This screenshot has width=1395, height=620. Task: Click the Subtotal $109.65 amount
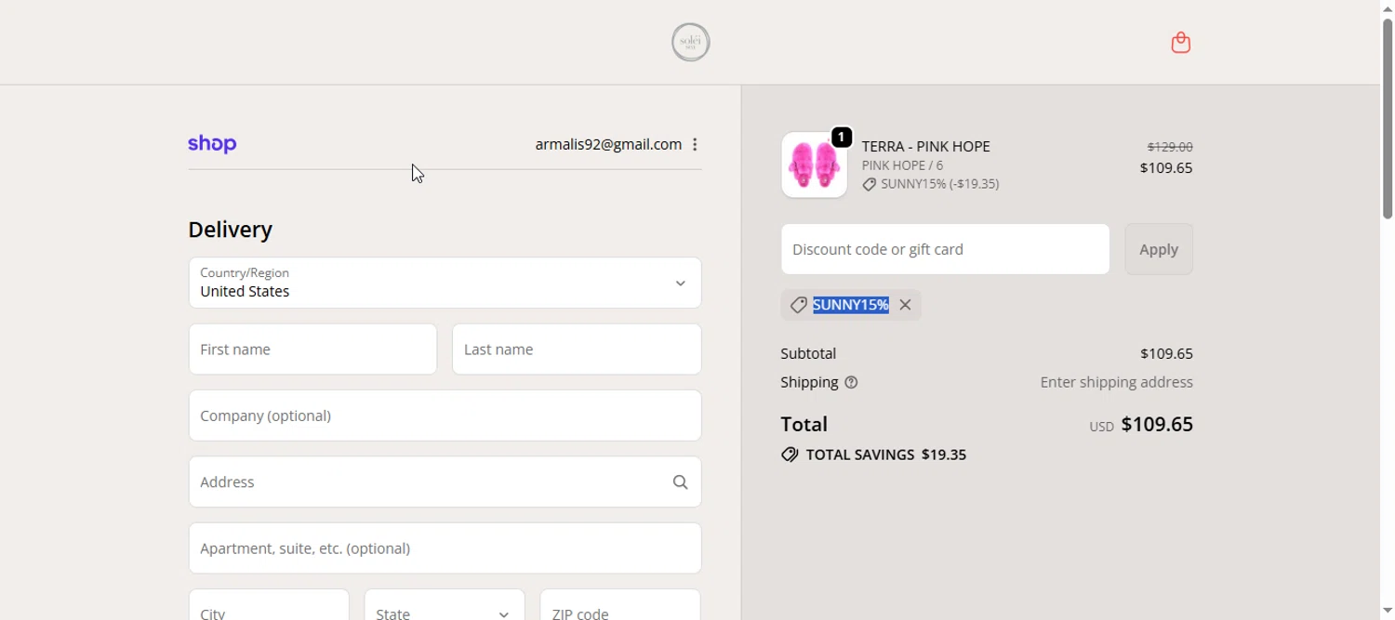tap(1166, 353)
